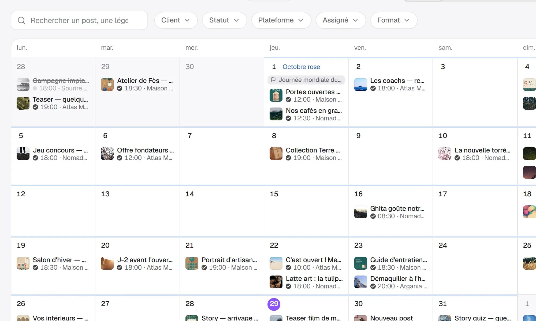Open Latte art la tulip post thumbnail
This screenshot has width=536, height=321.
click(276, 282)
